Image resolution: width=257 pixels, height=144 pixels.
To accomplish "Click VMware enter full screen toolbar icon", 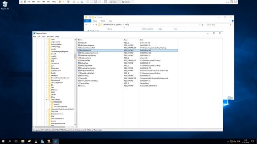I will [x=96, y=2].
